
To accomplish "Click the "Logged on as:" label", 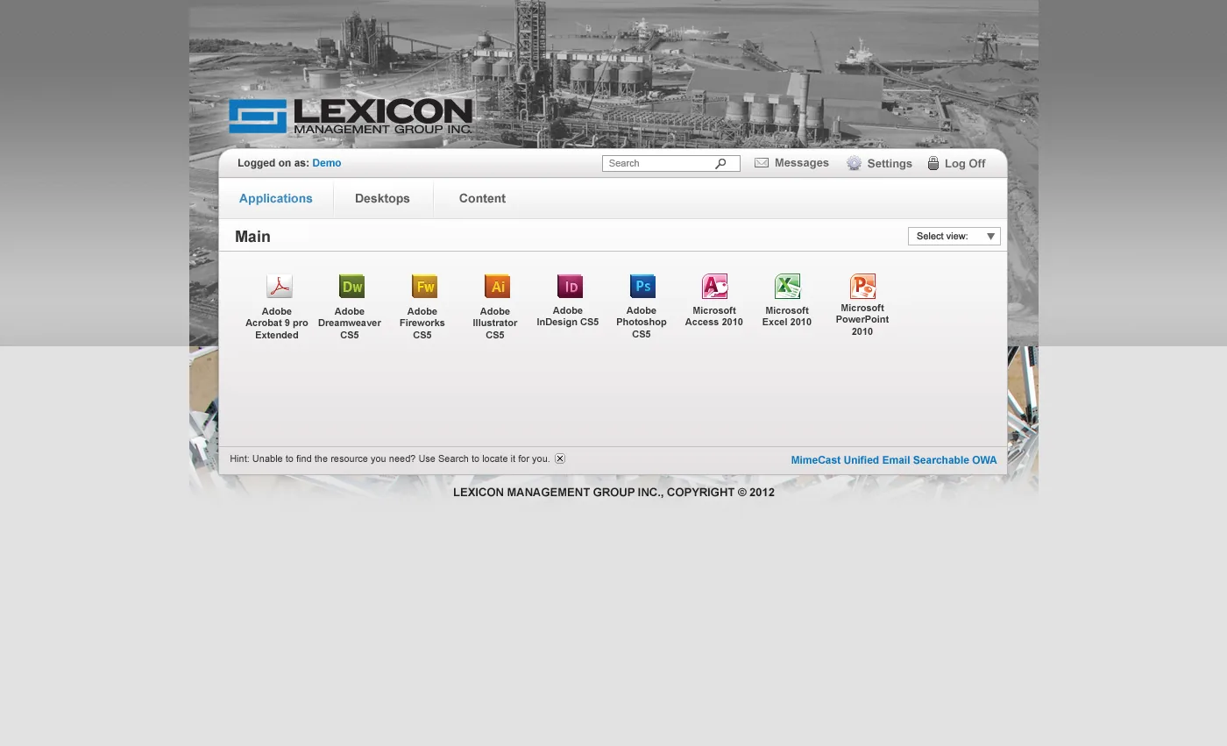I will pos(273,163).
